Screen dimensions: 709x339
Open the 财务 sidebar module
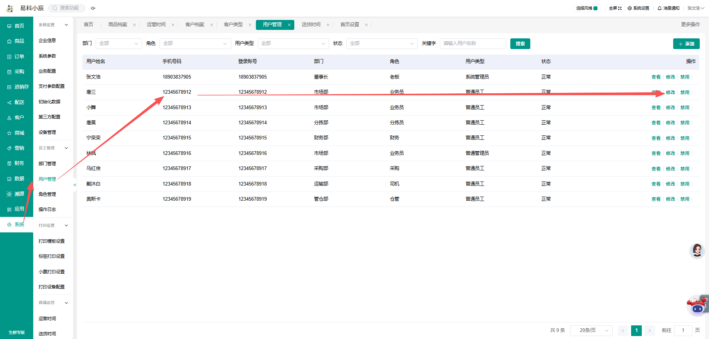pos(16,163)
